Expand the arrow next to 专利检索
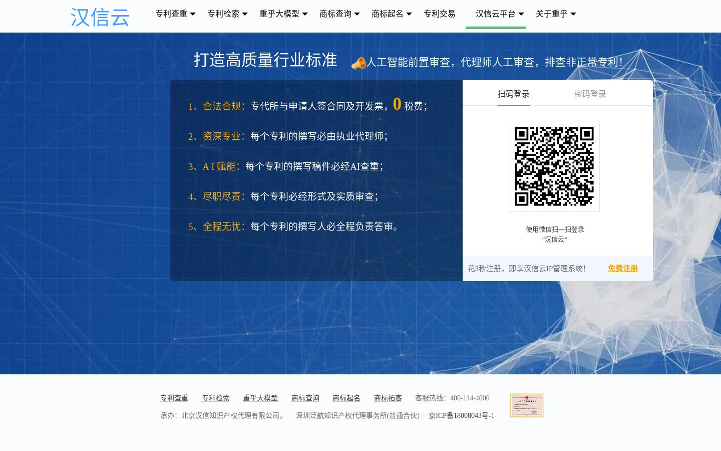Screen dimensions: 721x451 (x=245, y=14)
